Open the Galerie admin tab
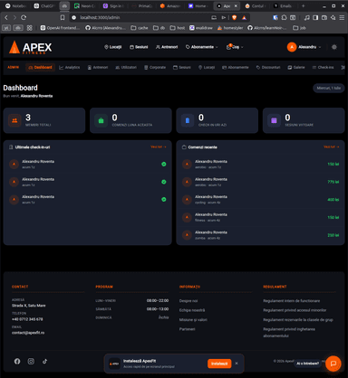 [296, 67]
